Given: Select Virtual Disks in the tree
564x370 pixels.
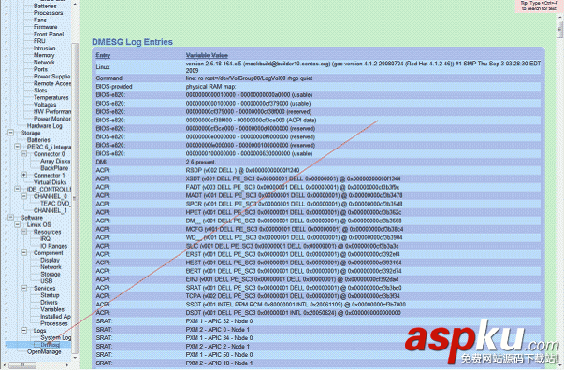Looking at the screenshot, I should click(x=50, y=182).
